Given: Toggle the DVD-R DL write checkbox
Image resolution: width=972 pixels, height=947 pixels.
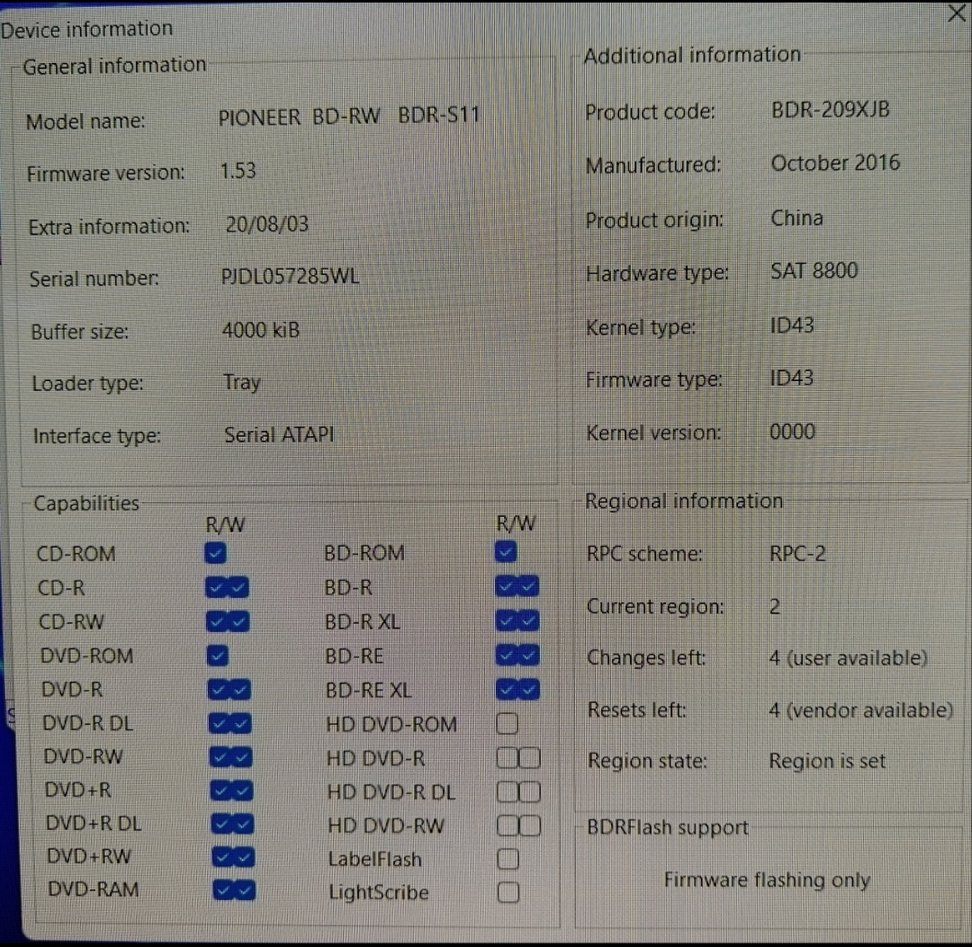Looking at the screenshot, I should 242,723.
